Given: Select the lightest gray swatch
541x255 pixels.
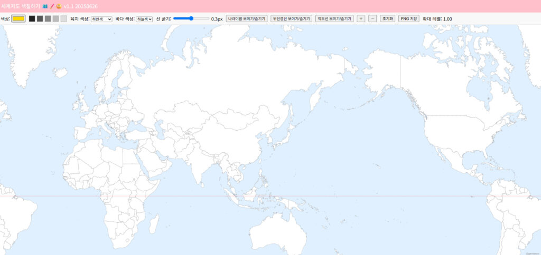Looking at the screenshot, I should pos(64,18).
